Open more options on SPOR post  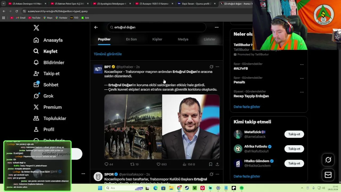pyautogui.click(x=217, y=174)
